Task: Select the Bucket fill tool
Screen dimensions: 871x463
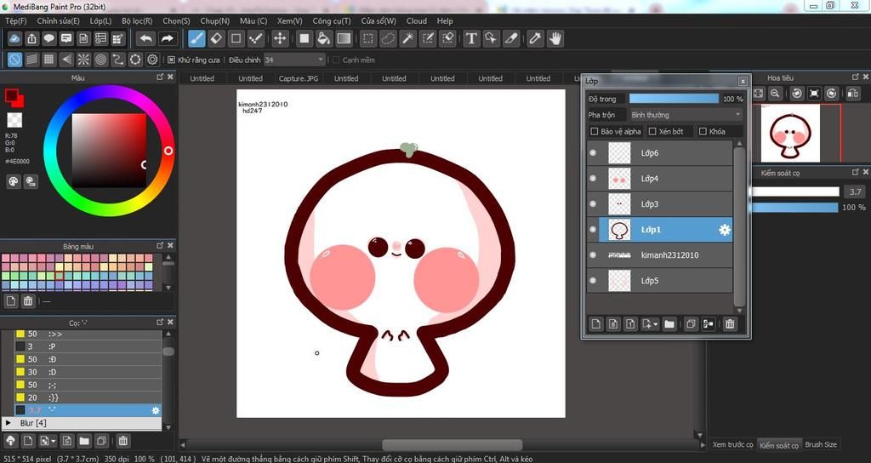Action: 324,38
